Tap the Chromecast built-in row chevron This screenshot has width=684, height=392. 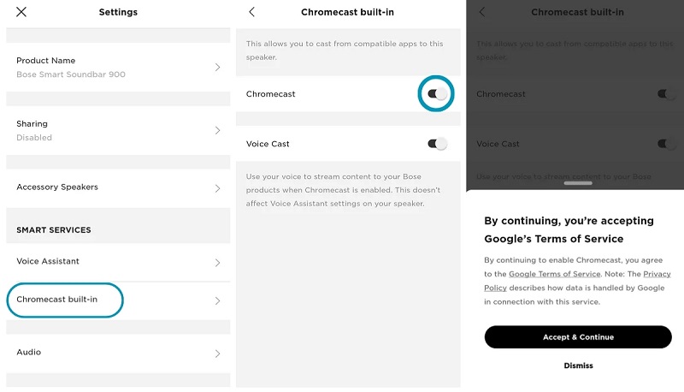click(x=217, y=300)
